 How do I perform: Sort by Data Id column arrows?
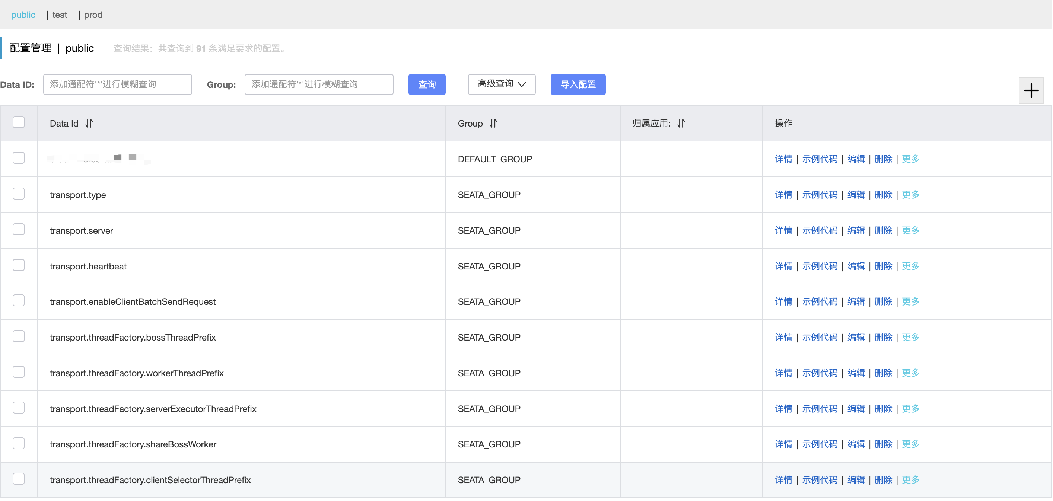[89, 123]
